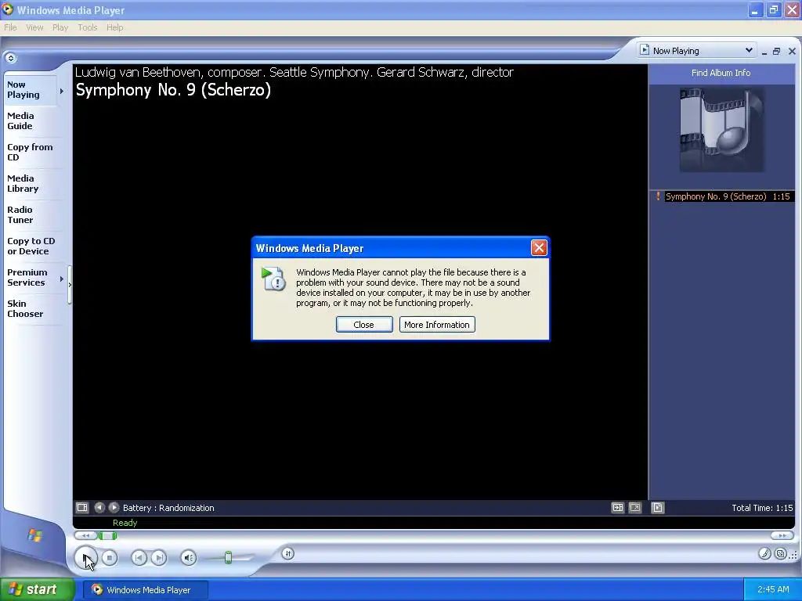
Task: Skip to the next track
Action: (x=159, y=557)
